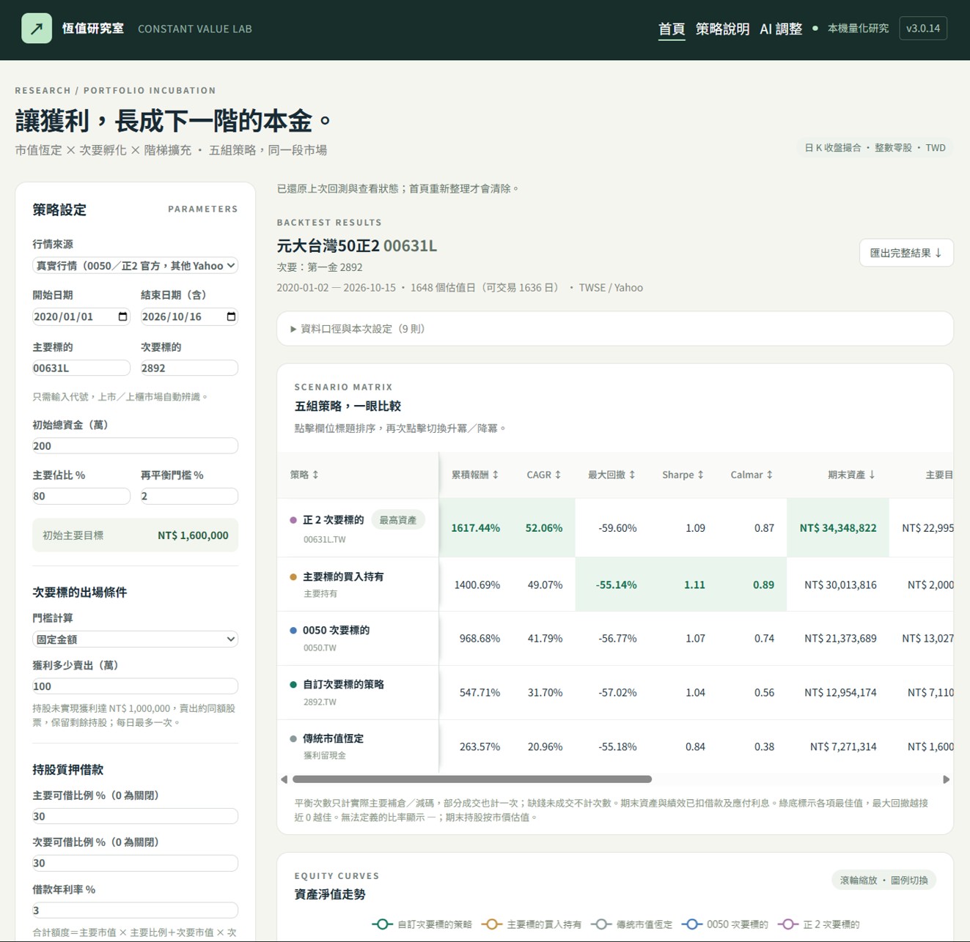Viewport: 970px width, 942px height.
Task: Click 正 2 次要標的 strategy row
Action: click(x=616, y=527)
